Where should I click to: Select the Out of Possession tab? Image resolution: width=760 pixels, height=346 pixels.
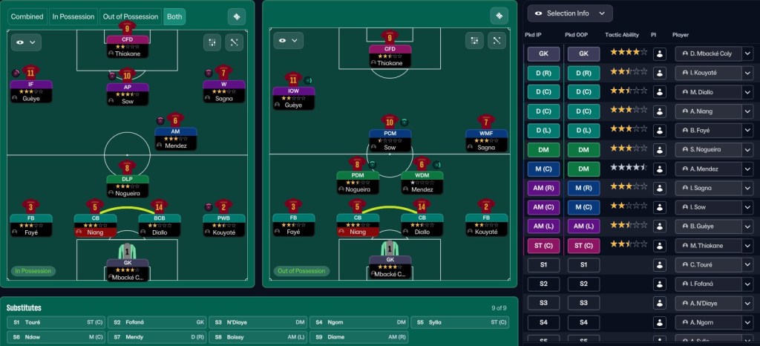pos(130,16)
